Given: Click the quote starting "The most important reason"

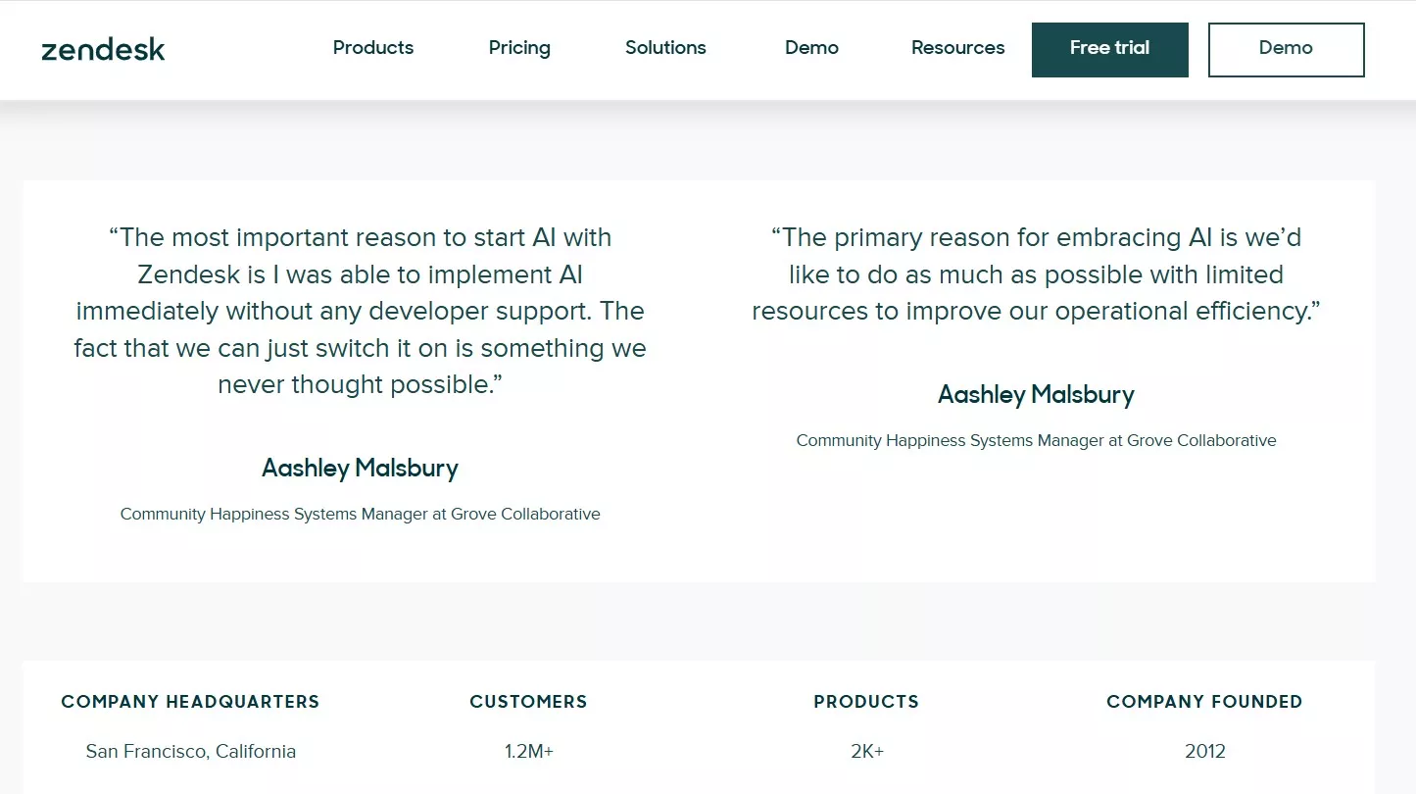Looking at the screenshot, I should coord(360,311).
